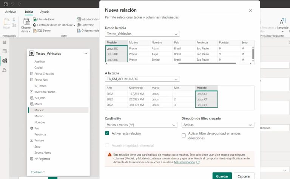Open DAX query view sidebar icon
The height and width of the screenshot is (179, 290).
pos(5,70)
